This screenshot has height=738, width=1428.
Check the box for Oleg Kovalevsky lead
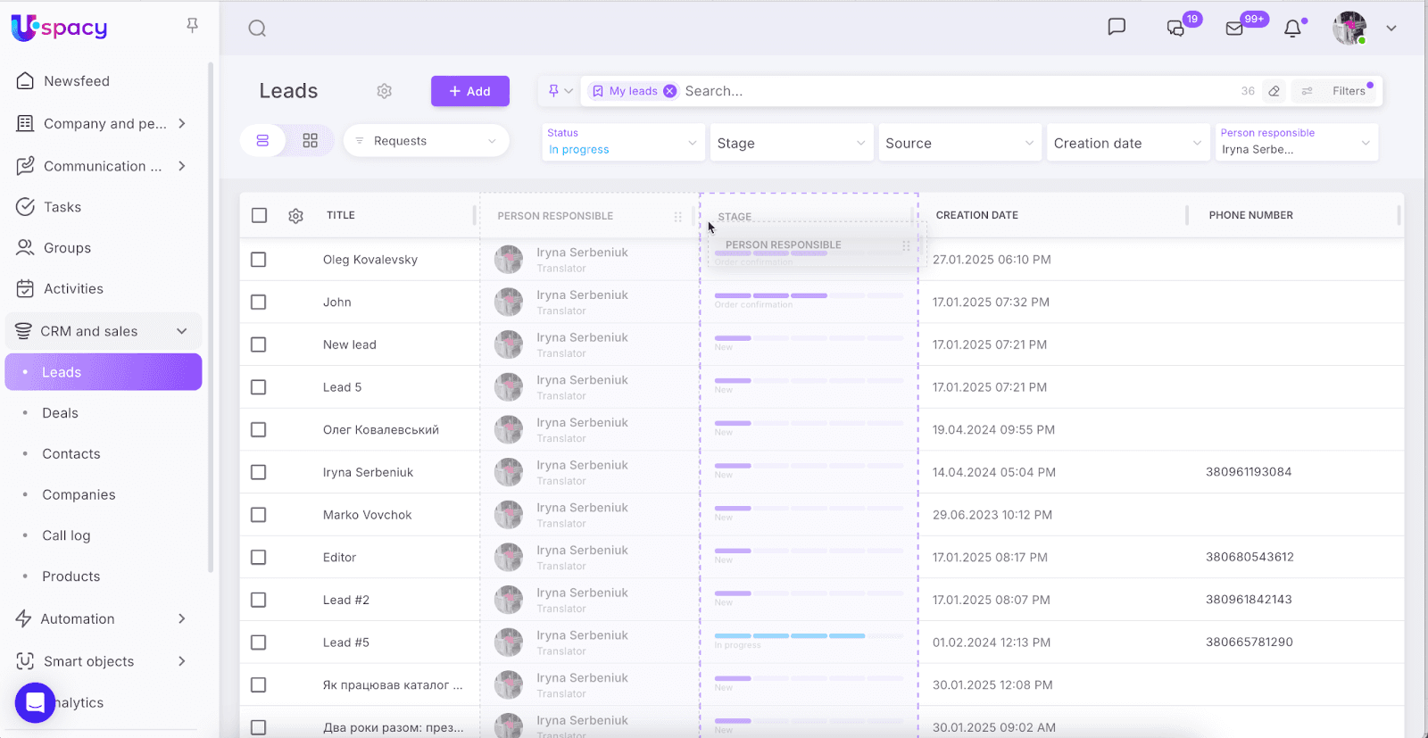(259, 260)
